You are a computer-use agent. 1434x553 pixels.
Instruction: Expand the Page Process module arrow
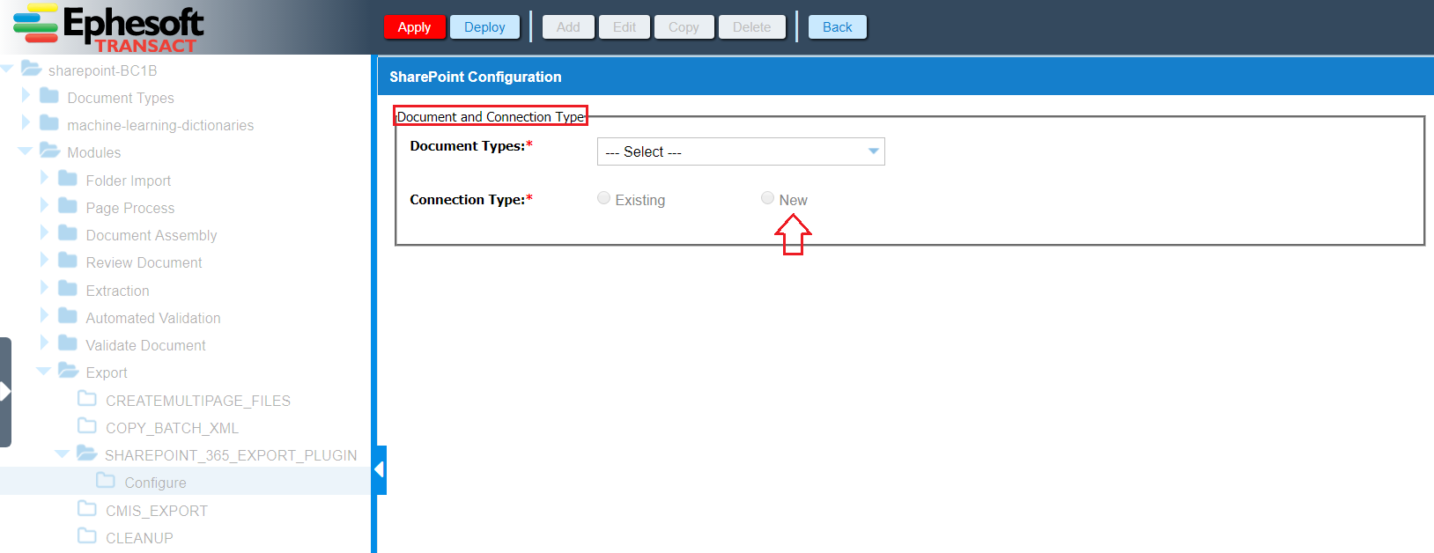tap(44, 205)
